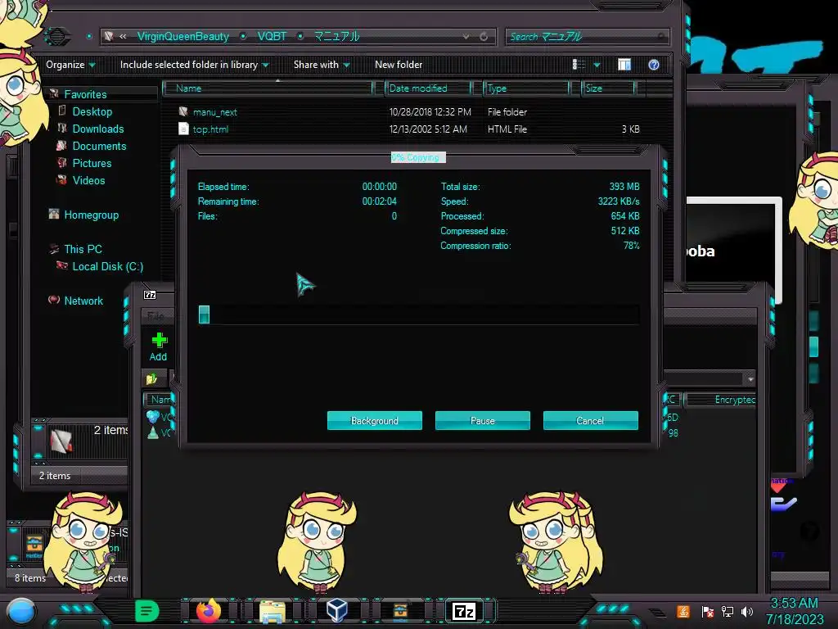Click the 7-Zip Add plus icon
The height and width of the screenshot is (629, 838).
[x=160, y=340]
